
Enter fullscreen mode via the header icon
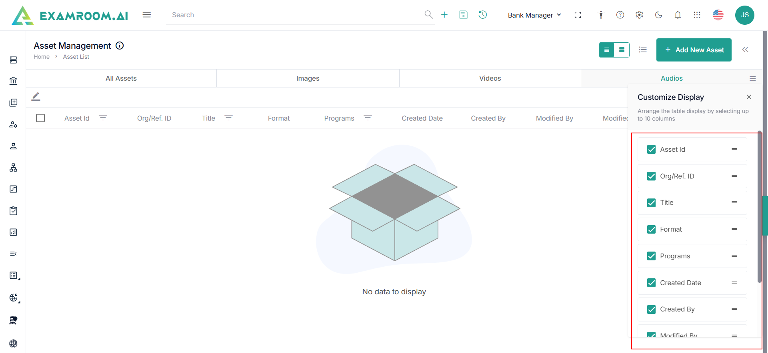click(578, 15)
